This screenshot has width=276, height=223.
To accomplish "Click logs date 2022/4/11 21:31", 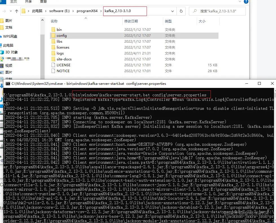I will (x=137, y=53).
